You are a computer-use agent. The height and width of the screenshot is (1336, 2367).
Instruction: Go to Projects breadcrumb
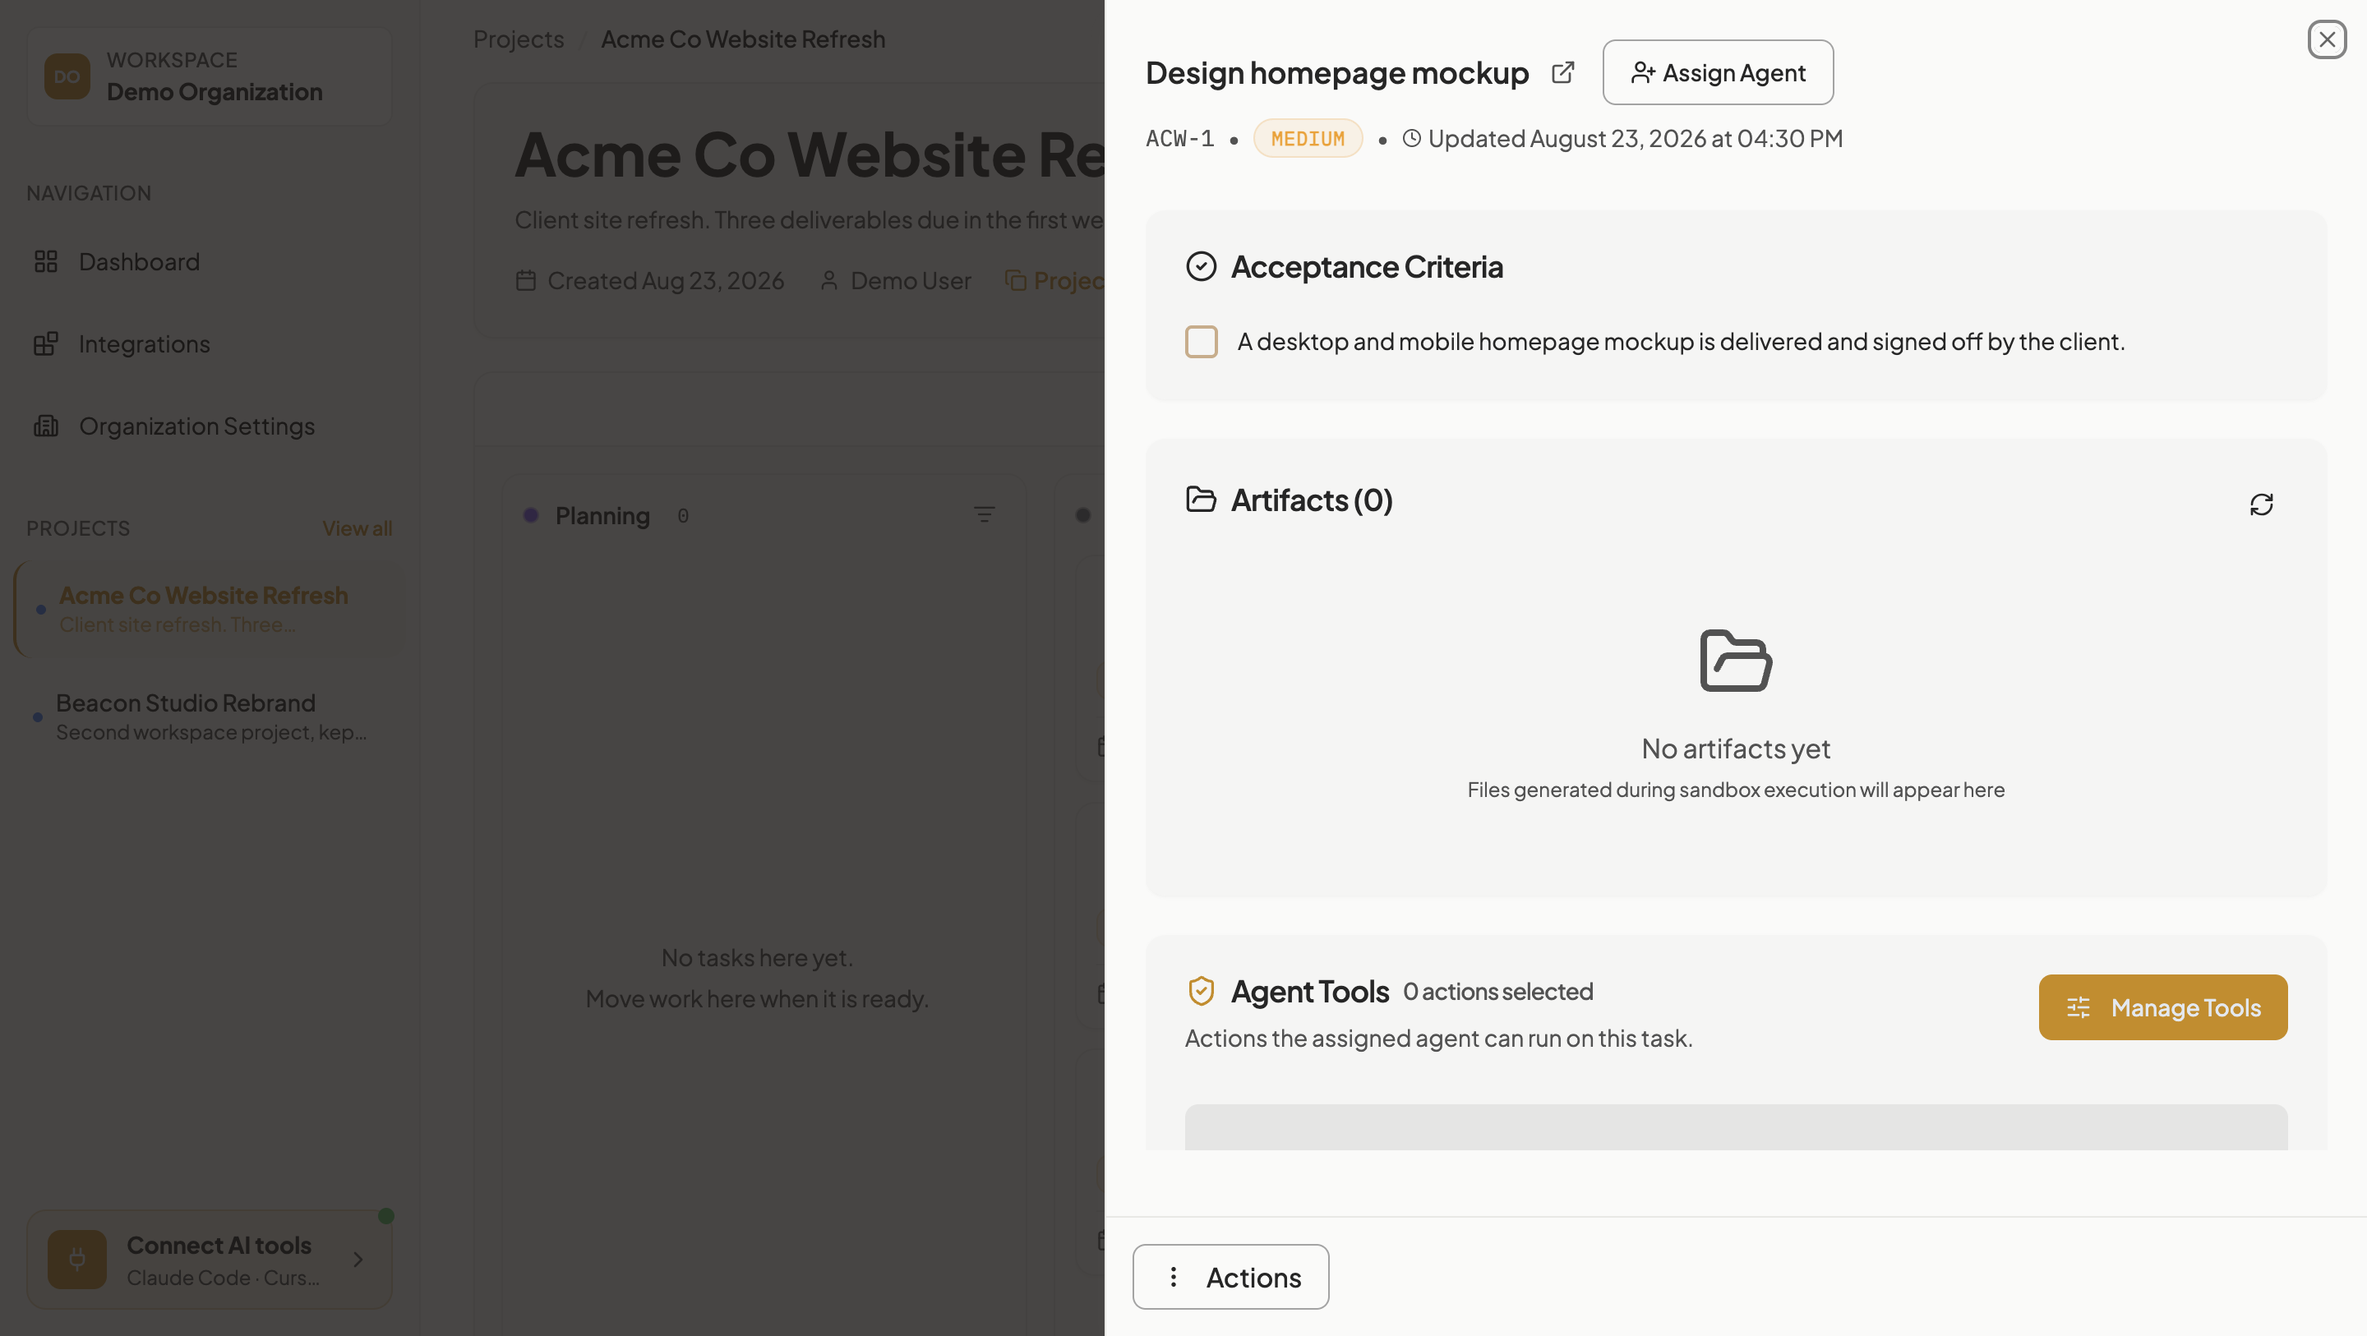pyautogui.click(x=519, y=39)
